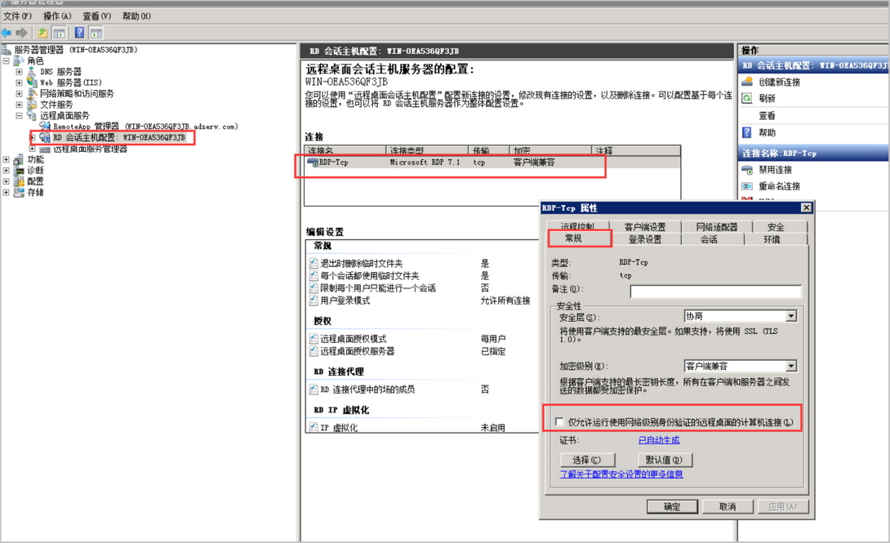Viewport: 890px width, 543px height.
Task: Click the Forward arrow in the toolbar
Action: pos(21,33)
